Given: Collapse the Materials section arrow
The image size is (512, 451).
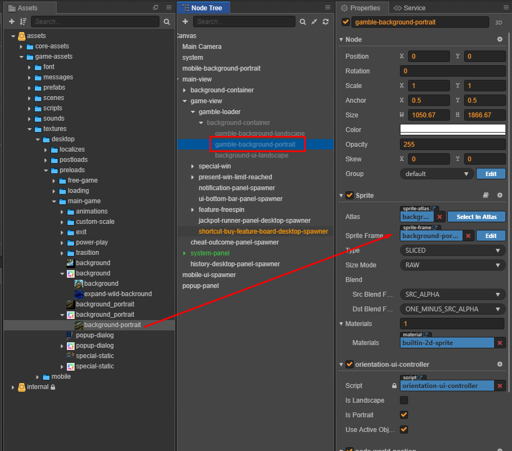Looking at the screenshot, I should click(341, 324).
